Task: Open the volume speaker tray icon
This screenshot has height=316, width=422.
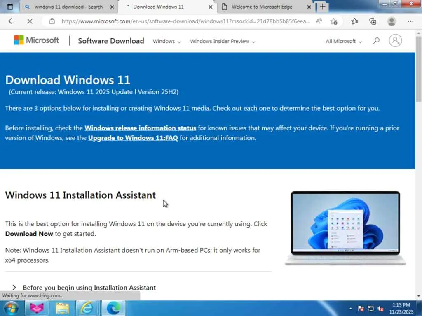Action: coord(380,309)
